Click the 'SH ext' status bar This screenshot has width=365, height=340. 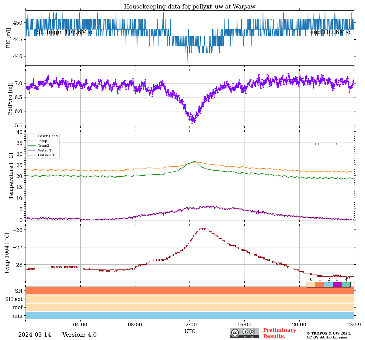click(190, 299)
